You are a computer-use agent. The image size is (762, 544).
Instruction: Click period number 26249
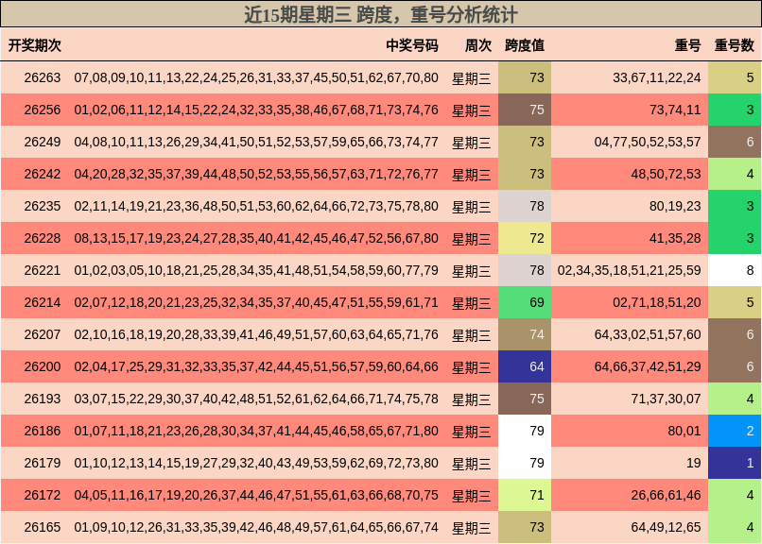[43, 142]
